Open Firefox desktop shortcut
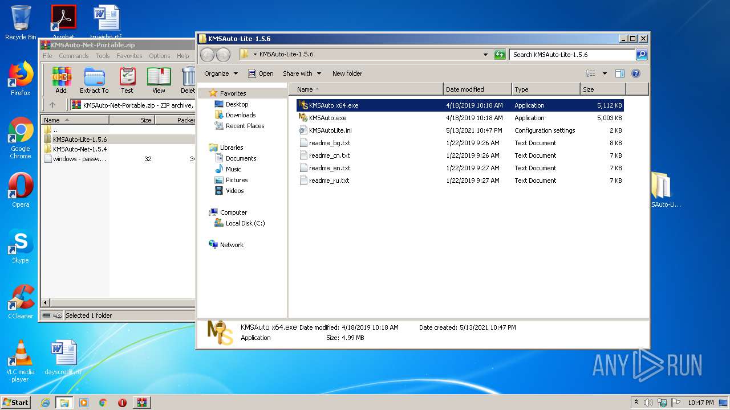The image size is (730, 410). [21, 79]
